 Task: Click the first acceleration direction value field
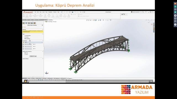[28, 45]
